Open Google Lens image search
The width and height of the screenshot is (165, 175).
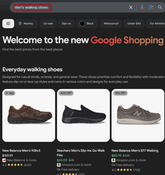[151, 7]
